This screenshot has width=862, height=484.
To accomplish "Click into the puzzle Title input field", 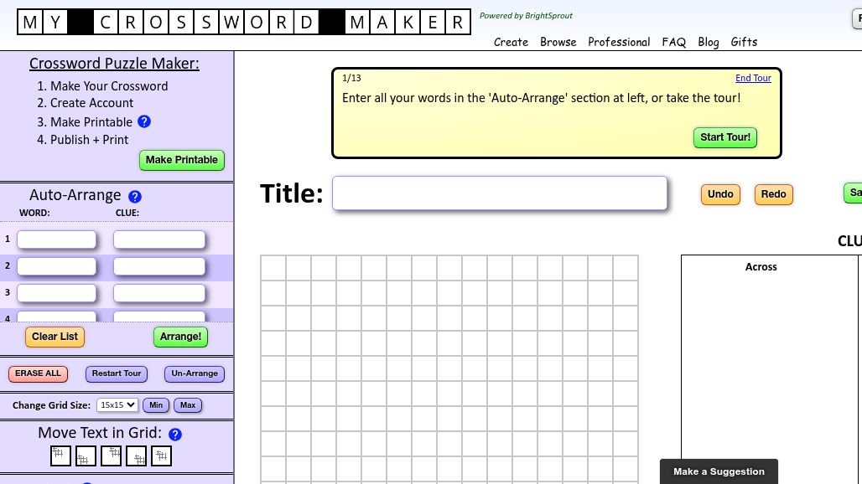I will (500, 193).
